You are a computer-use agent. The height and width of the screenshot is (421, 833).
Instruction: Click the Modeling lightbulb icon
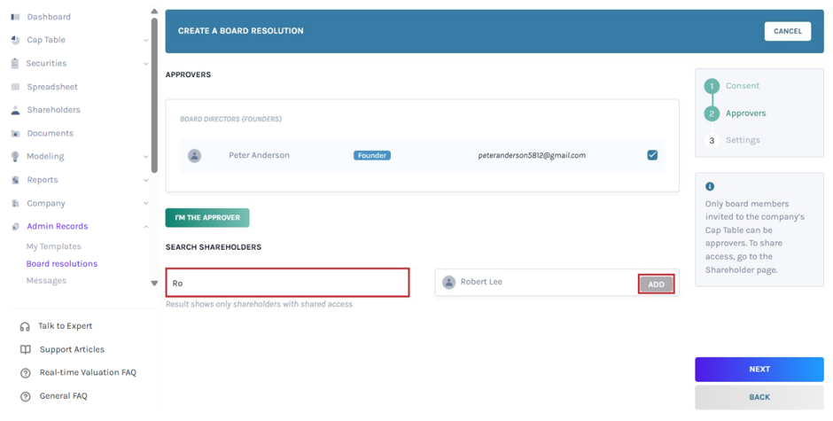pyautogui.click(x=15, y=156)
